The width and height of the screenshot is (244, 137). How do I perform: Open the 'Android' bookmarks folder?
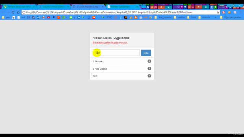[x=204, y=18]
